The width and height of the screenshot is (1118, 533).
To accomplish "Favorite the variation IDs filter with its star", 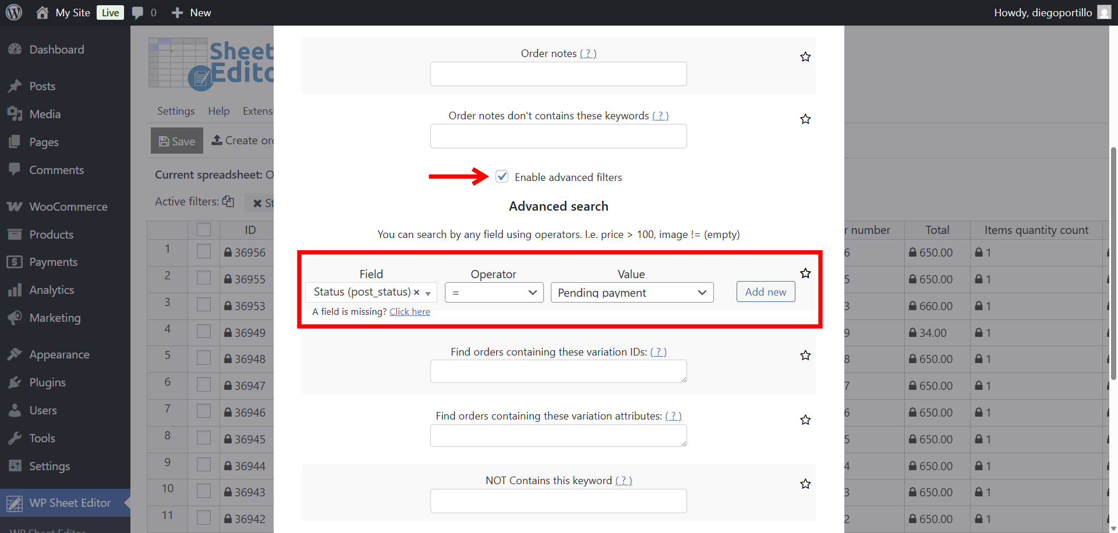I will pyautogui.click(x=805, y=356).
